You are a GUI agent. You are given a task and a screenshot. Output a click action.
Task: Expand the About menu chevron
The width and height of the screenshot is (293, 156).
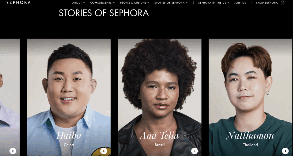coord(84,3)
